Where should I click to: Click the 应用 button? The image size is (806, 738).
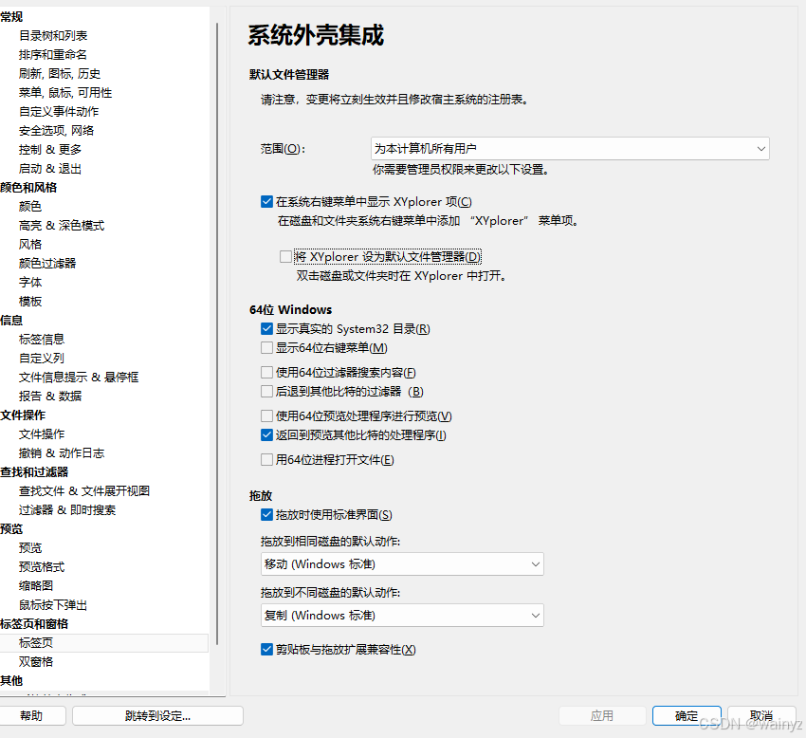pos(602,716)
